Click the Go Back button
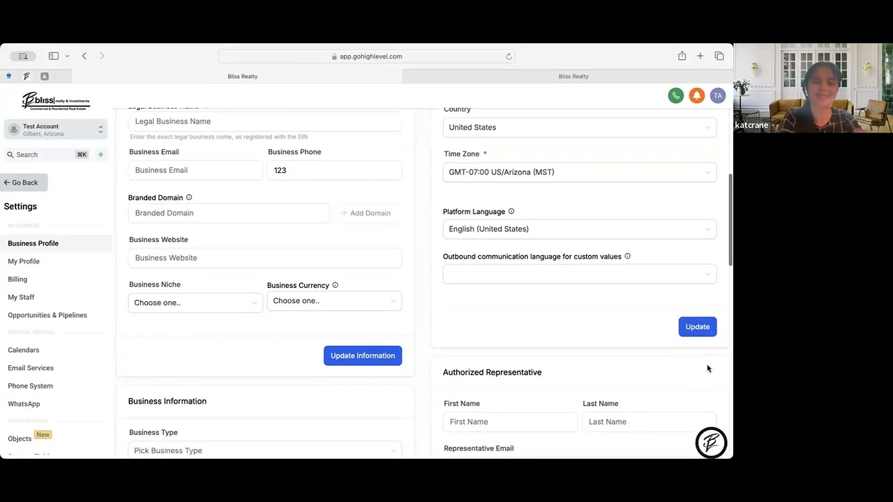This screenshot has width=893, height=502. pyautogui.click(x=22, y=183)
